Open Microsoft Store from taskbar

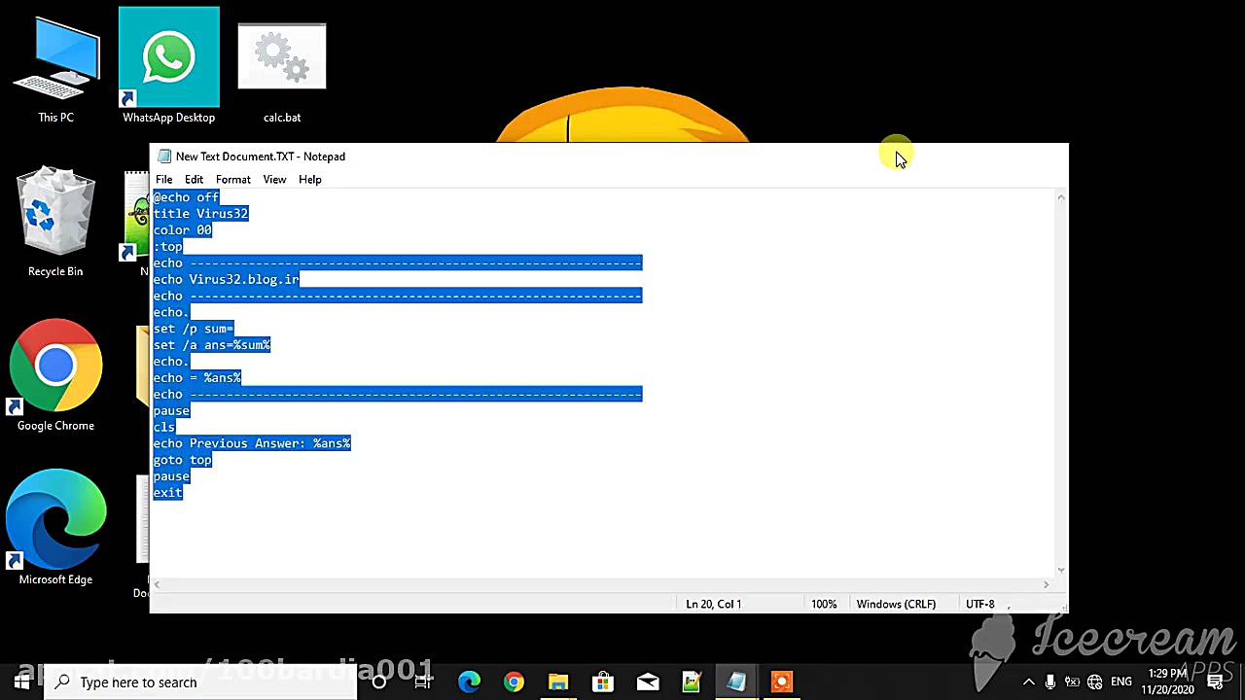click(x=603, y=682)
